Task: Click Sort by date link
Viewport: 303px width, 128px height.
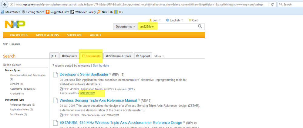Action: [x=101, y=66]
